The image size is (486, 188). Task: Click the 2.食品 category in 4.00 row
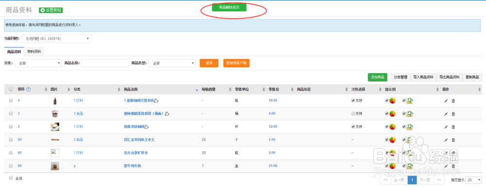point(78,114)
